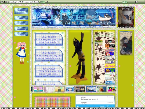
Task: Click the 'feeling' mood image
Action: point(126,17)
